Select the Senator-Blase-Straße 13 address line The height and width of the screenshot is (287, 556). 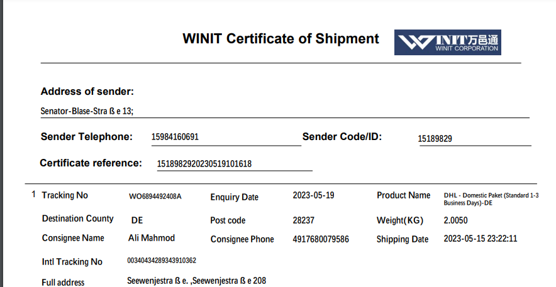tap(87, 111)
